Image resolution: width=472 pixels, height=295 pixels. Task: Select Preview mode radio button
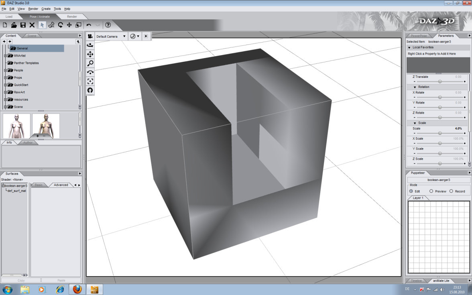click(431, 191)
